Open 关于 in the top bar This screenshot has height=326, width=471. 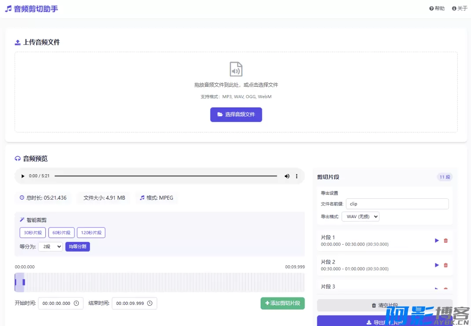point(460,8)
